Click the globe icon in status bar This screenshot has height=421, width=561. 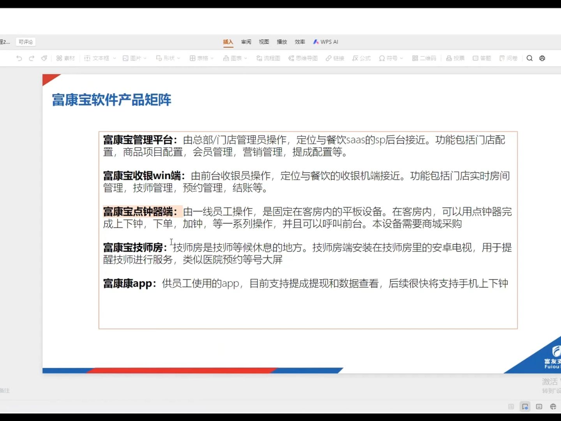pos(553,407)
